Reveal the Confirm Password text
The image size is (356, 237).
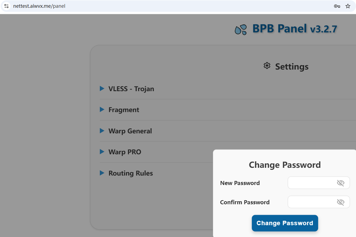tap(340, 202)
